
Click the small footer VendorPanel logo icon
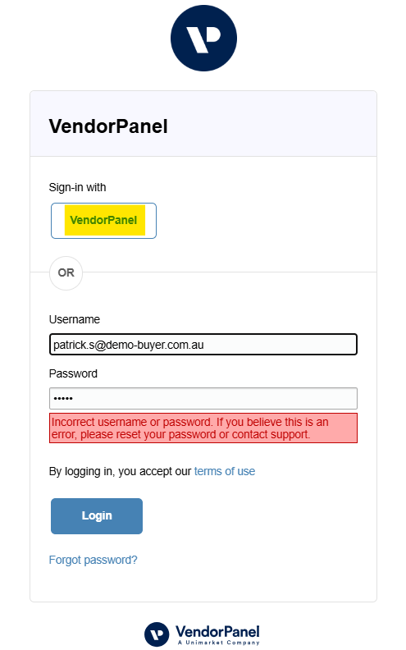tap(157, 634)
